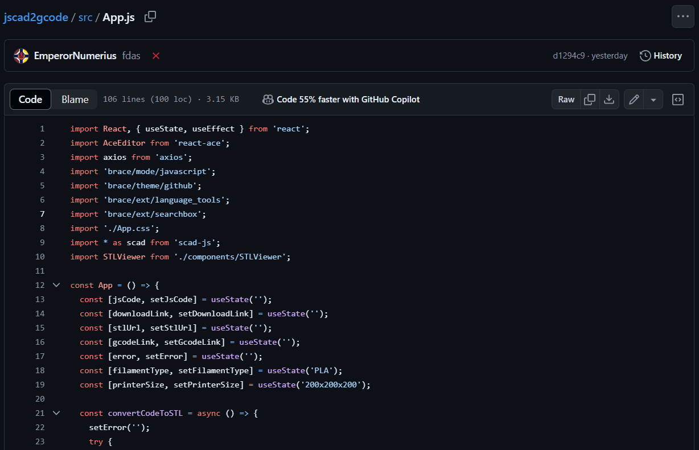Copy the file path icon next to App.js
699x450 pixels.
tap(150, 16)
